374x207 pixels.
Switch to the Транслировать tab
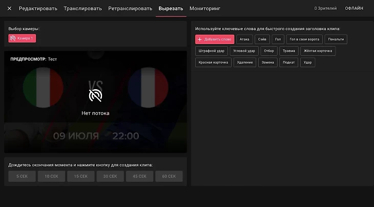click(x=82, y=9)
